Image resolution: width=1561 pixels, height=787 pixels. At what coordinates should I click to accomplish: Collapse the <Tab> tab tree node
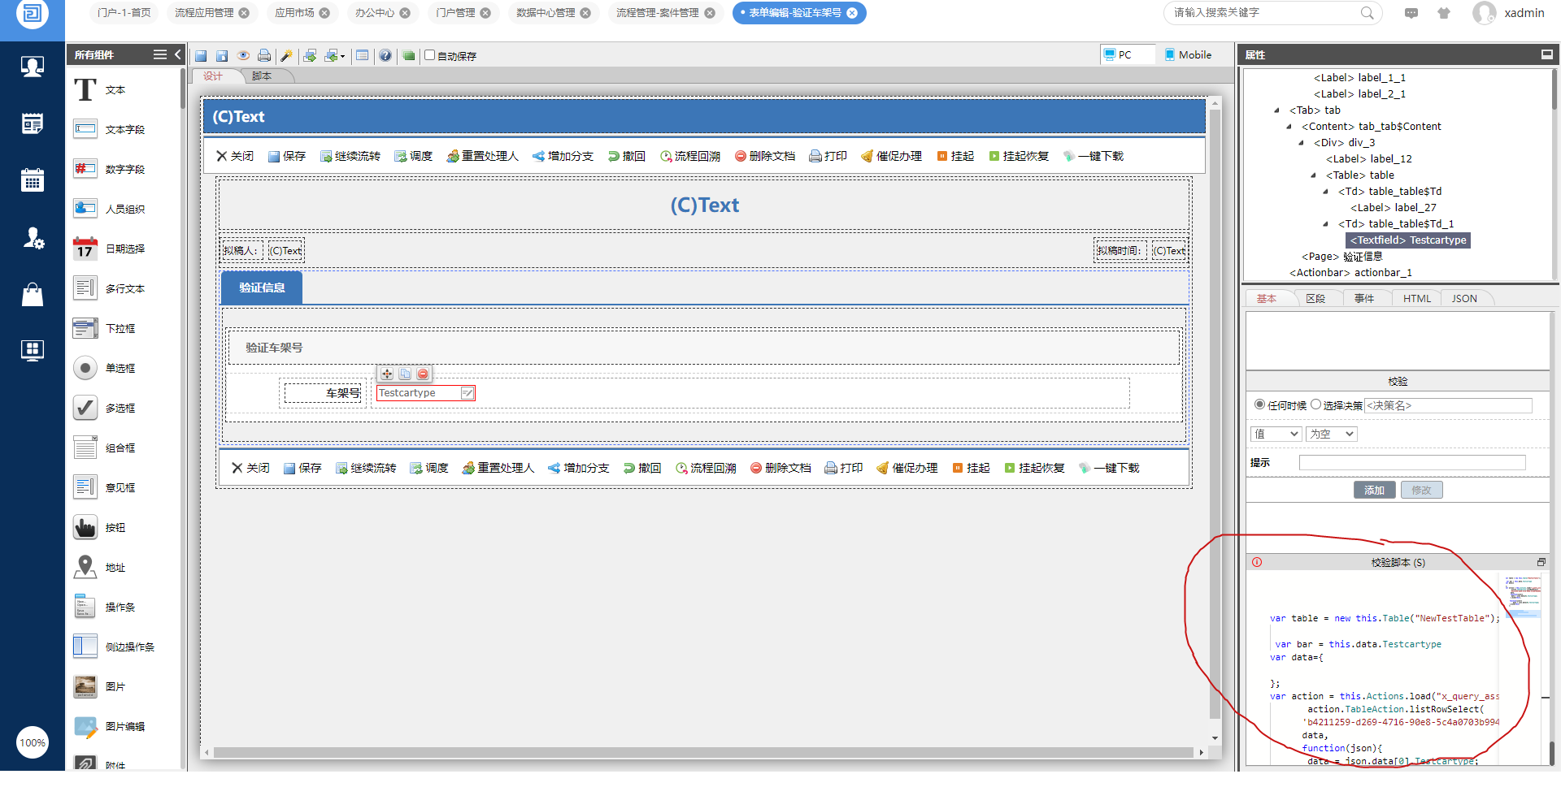[x=1277, y=110]
